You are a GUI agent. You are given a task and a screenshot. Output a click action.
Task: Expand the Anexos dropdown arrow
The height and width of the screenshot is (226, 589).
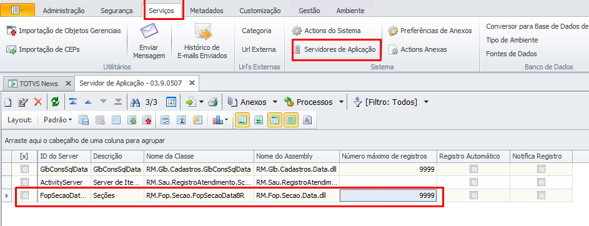[x=275, y=102]
